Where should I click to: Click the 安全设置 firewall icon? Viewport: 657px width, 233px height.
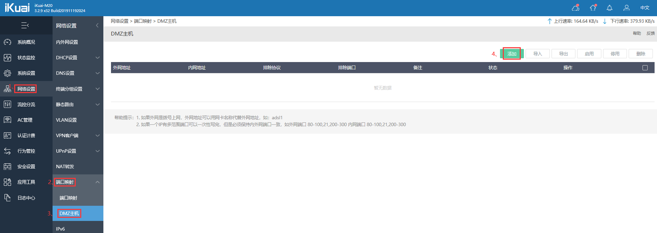pyautogui.click(x=7, y=166)
